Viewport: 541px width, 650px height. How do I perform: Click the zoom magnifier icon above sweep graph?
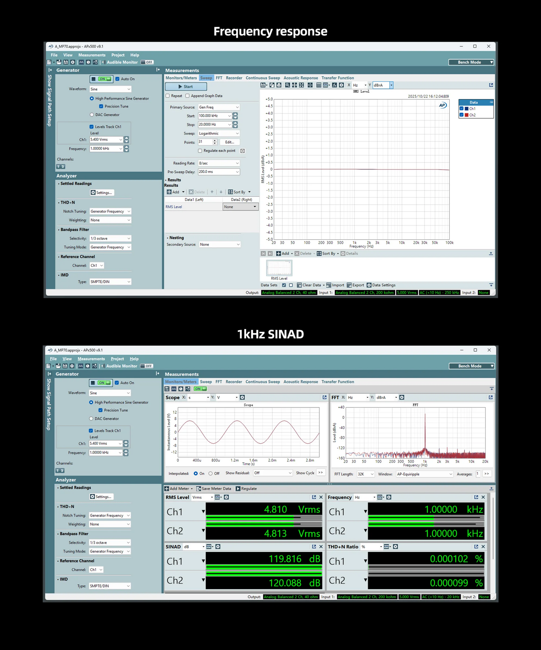click(x=287, y=85)
